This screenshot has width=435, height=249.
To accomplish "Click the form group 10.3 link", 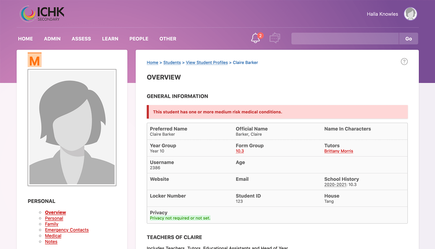I will point(240,151).
